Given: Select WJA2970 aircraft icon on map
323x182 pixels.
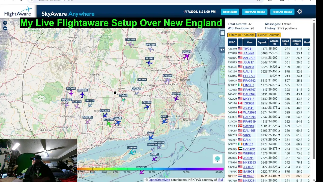Looking at the screenshot, I should click(x=67, y=104).
